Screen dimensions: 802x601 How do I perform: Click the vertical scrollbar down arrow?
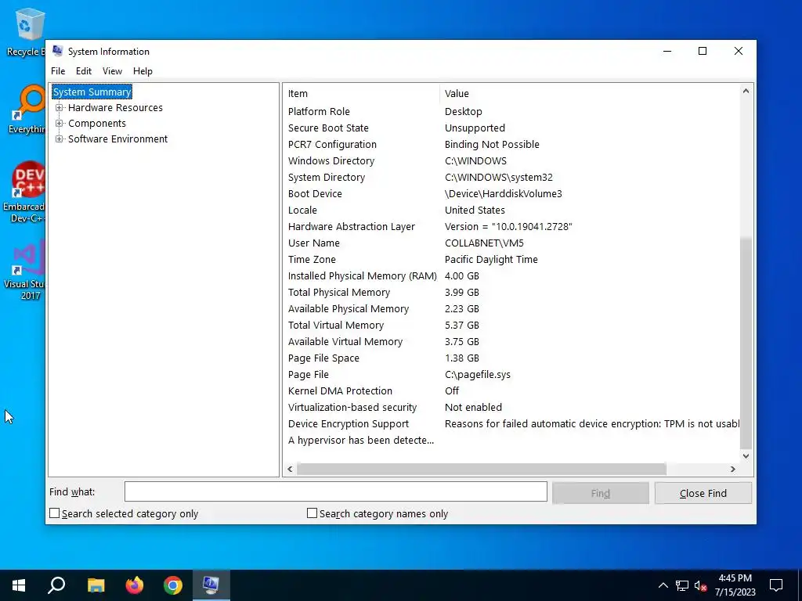[x=746, y=456]
